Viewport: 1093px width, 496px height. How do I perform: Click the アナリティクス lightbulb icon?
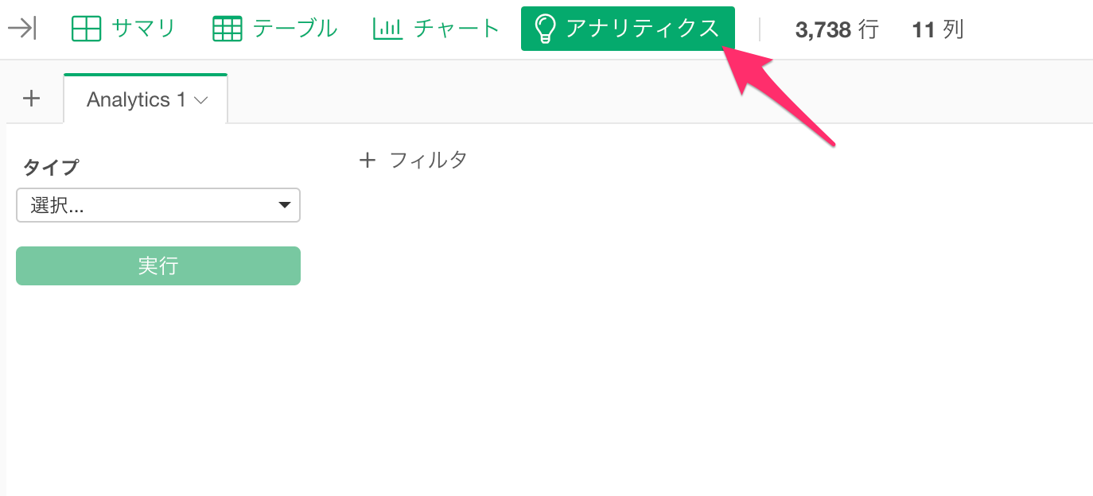[x=545, y=29]
